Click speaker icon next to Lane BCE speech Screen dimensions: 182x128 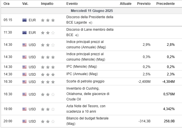(x=77, y=35)
